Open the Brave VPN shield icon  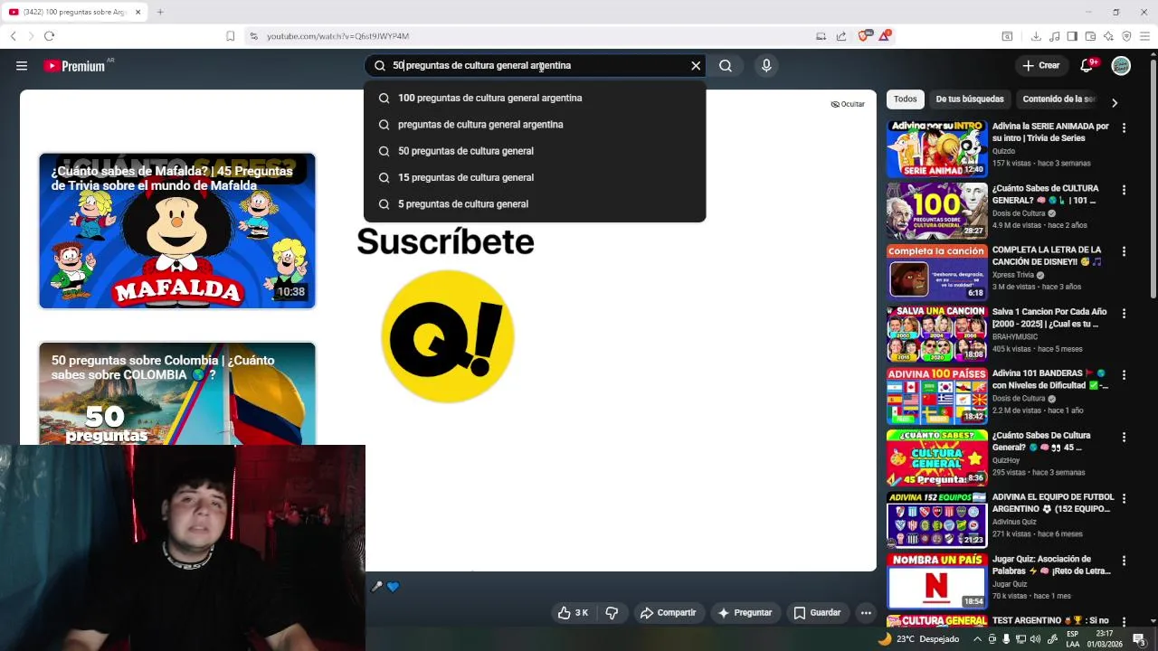(1126, 36)
